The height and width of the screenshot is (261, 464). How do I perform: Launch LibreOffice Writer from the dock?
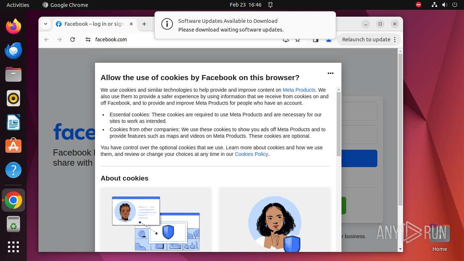pos(13,122)
